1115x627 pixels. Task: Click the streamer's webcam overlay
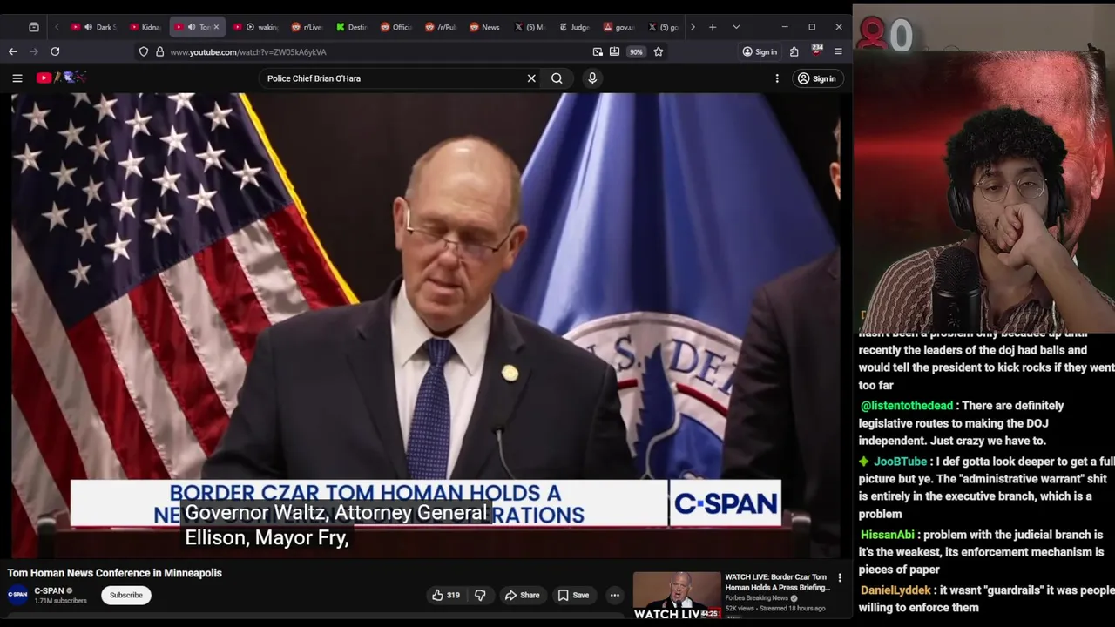(984, 192)
